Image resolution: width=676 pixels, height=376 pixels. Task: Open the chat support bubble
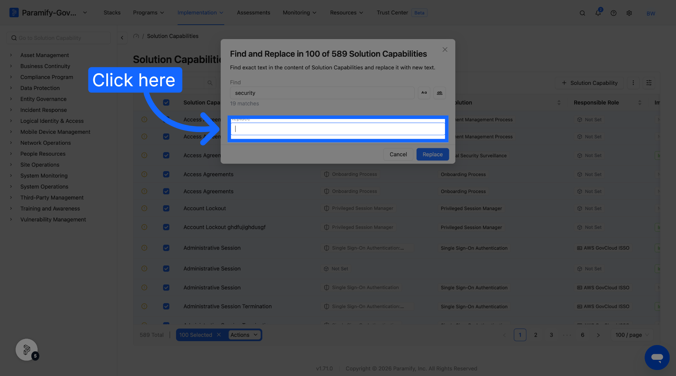coord(657,357)
